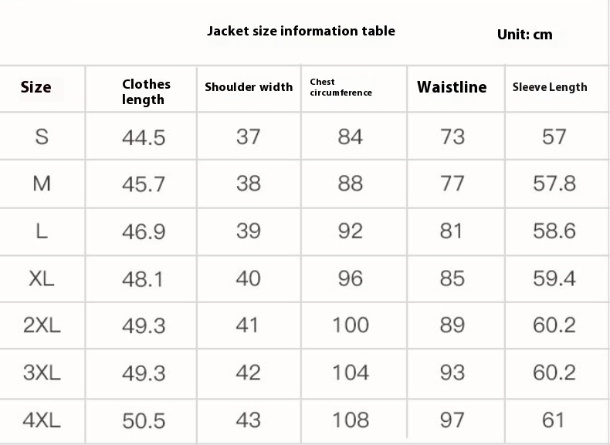Click the 'S' size row label
This screenshot has height=445, width=610.
(x=42, y=137)
